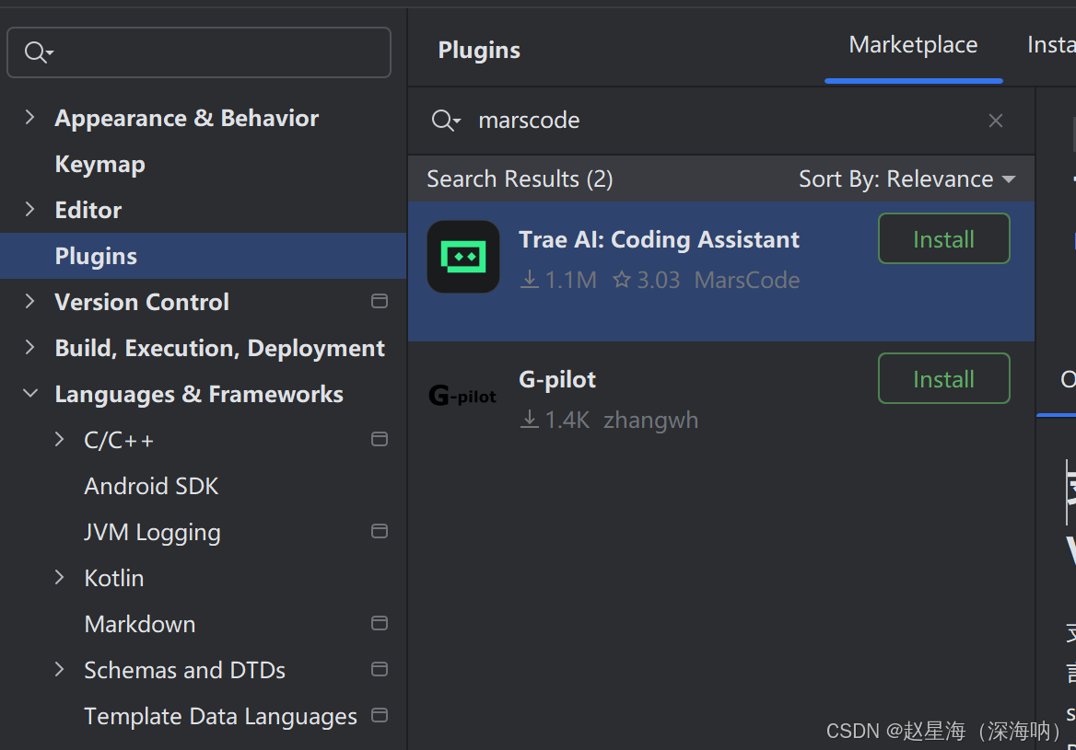This screenshot has height=750, width=1076.
Task: Click the Trae AI plugin icon
Action: click(x=463, y=257)
